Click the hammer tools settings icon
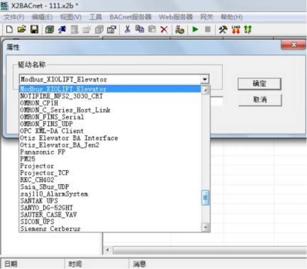The height and width of the screenshot is (269, 307). tap(223, 30)
